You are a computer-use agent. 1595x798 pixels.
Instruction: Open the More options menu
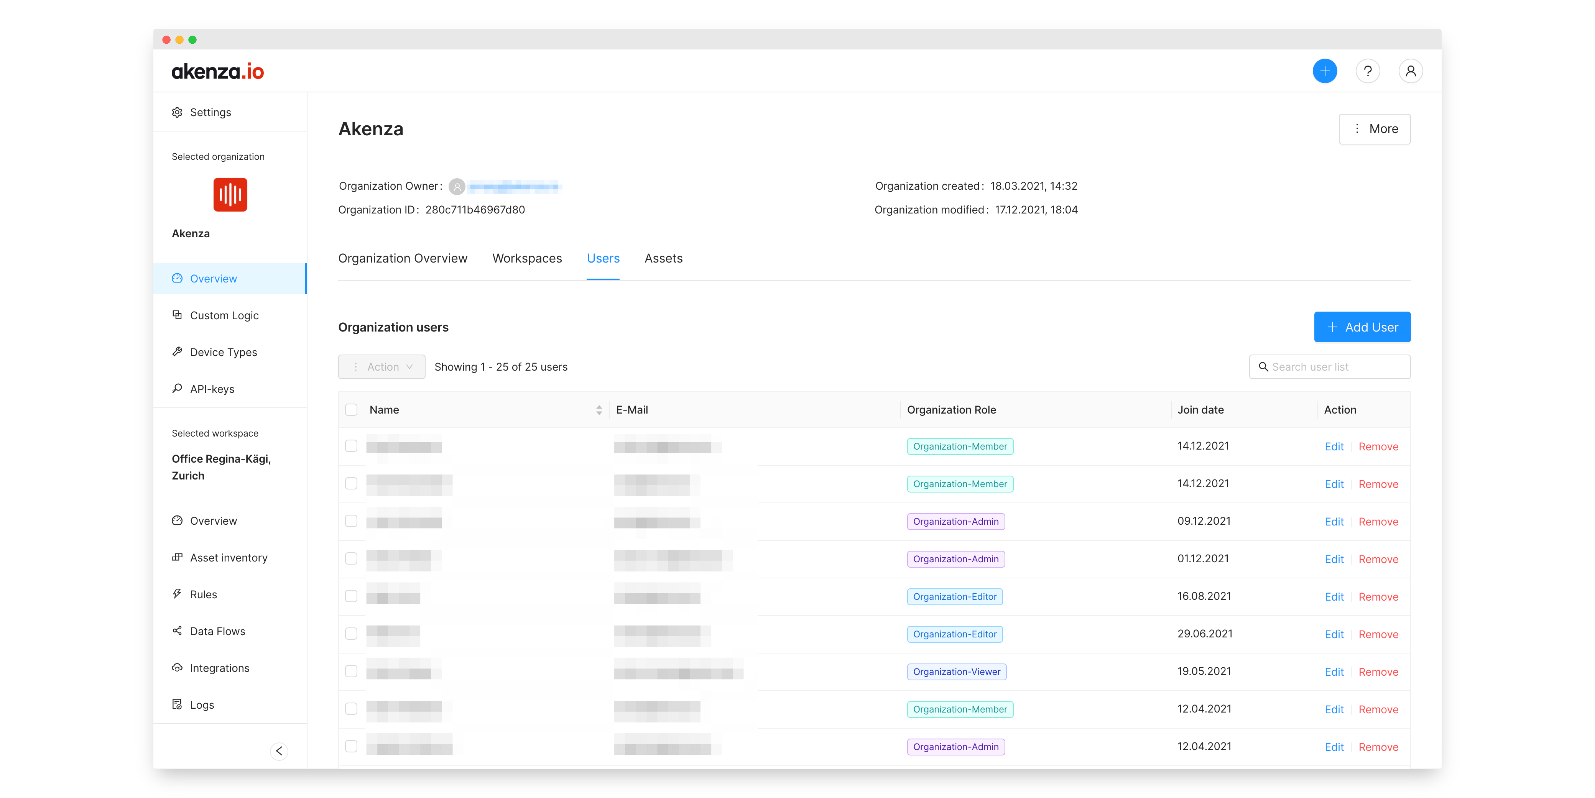pos(1374,129)
